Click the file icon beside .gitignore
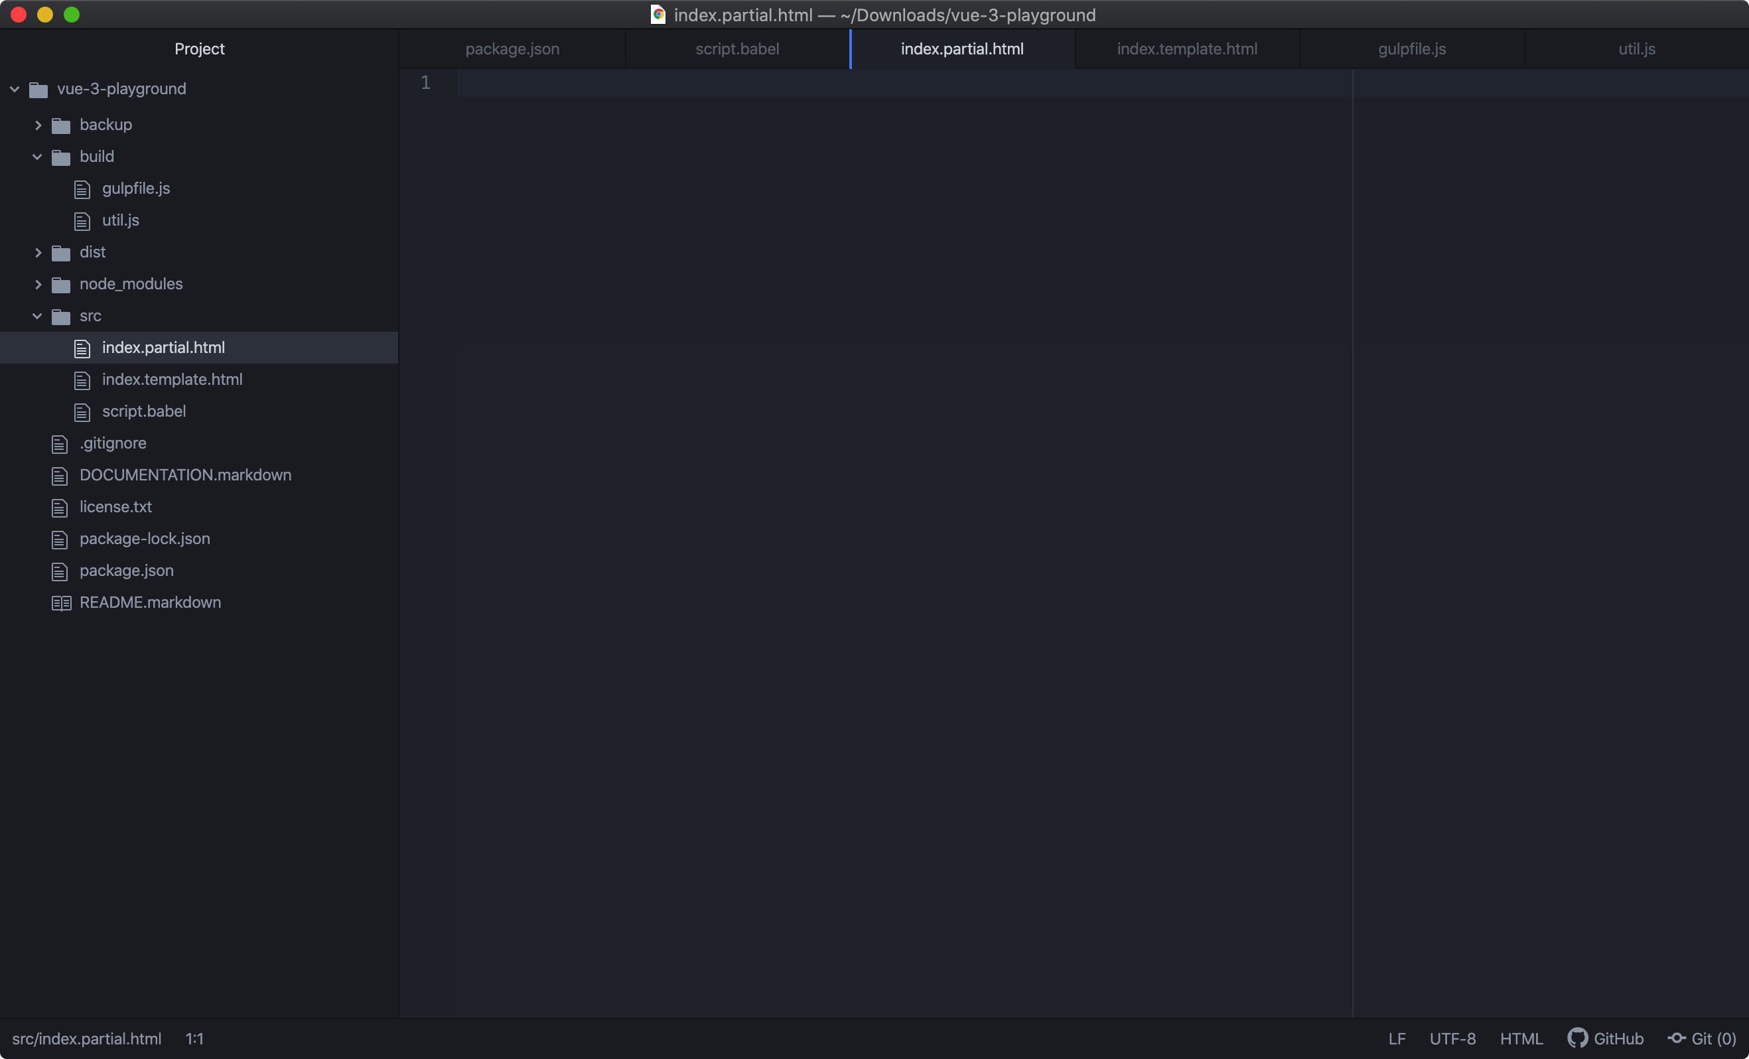The image size is (1749, 1059). click(60, 444)
